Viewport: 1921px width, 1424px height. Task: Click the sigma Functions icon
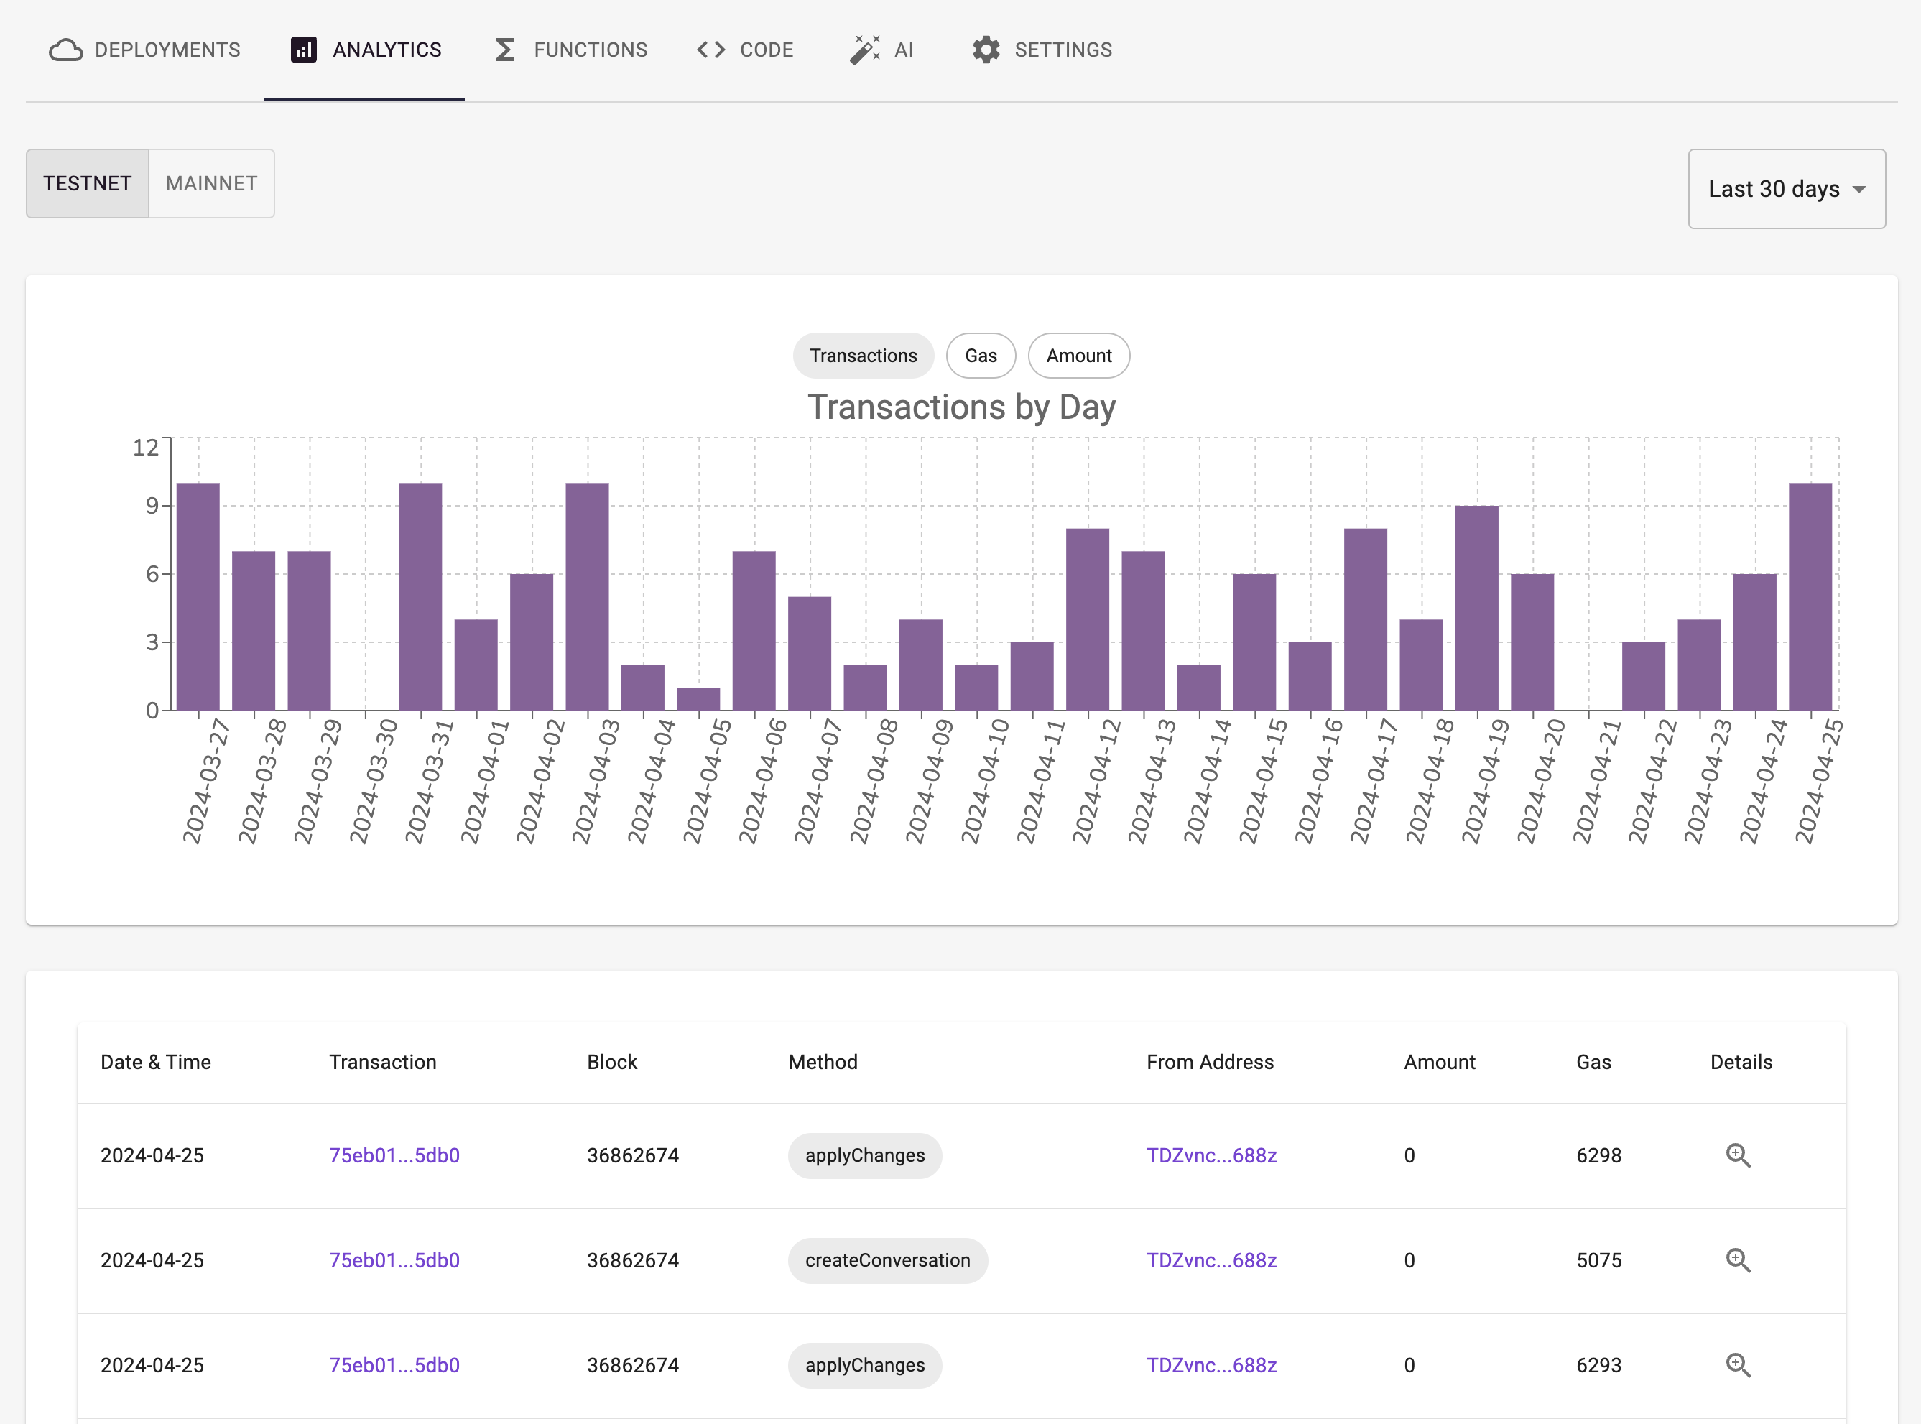point(505,50)
